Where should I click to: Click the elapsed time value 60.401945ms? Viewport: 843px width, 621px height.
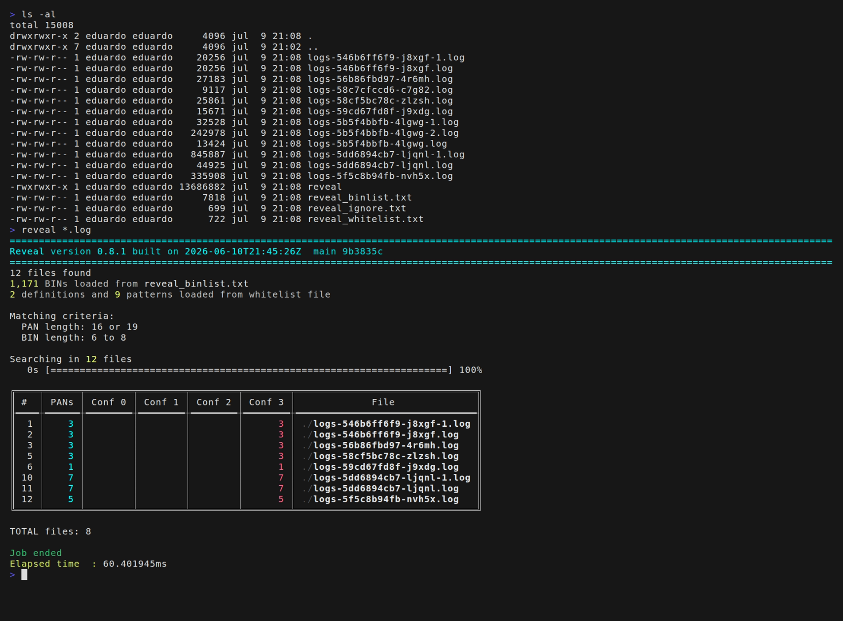coord(135,564)
